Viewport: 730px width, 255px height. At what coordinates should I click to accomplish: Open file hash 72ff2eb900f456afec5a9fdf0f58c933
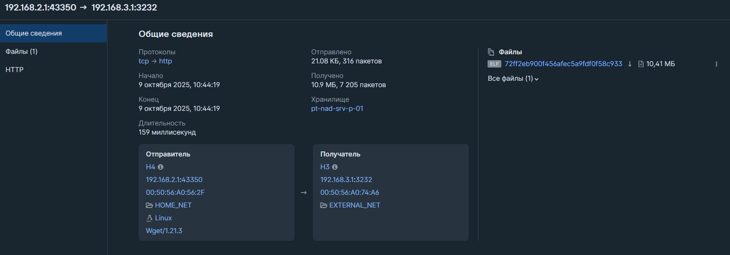[x=564, y=64]
